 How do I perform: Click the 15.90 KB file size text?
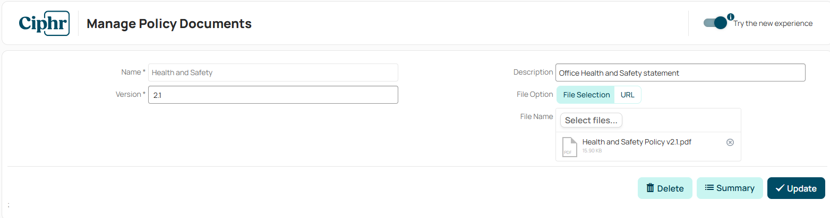coord(592,151)
